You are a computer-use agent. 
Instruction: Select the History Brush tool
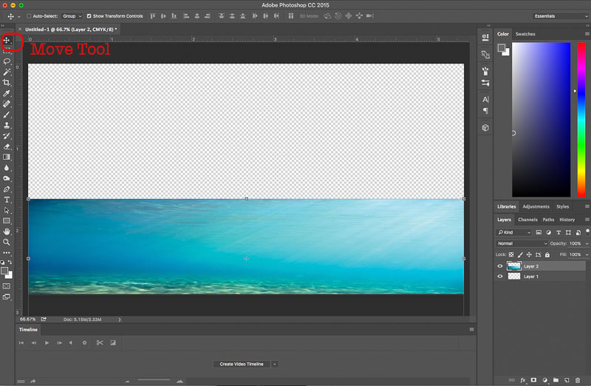click(x=7, y=136)
